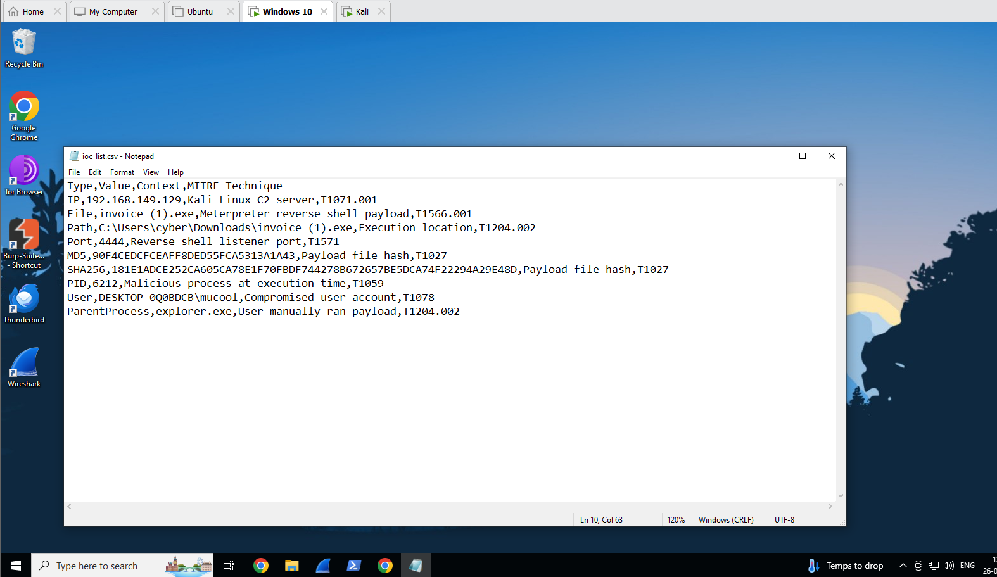
Task: Click Notepad vertical scrollbar down arrow
Action: (x=841, y=496)
